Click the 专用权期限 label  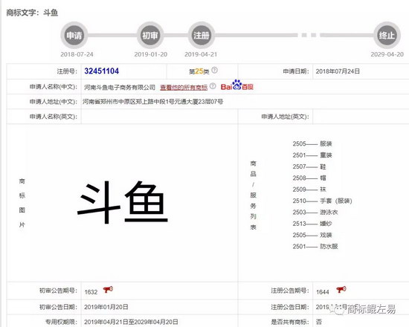coord(61,322)
